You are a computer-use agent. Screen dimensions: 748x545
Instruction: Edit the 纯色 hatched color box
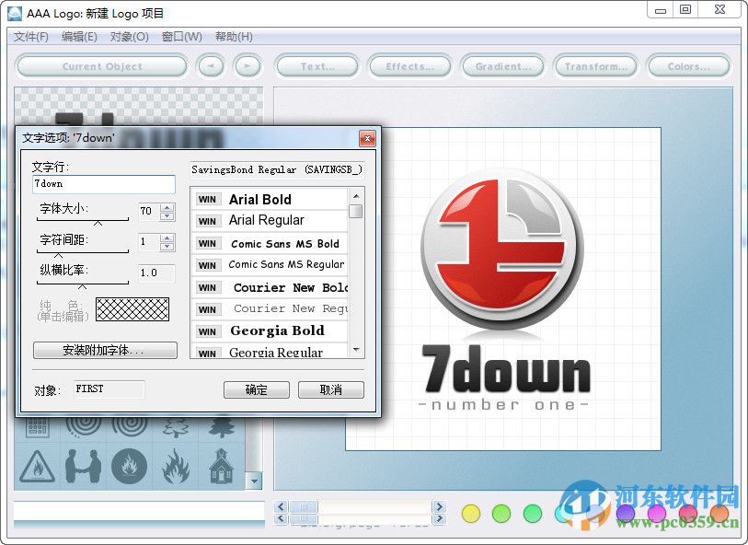click(132, 309)
